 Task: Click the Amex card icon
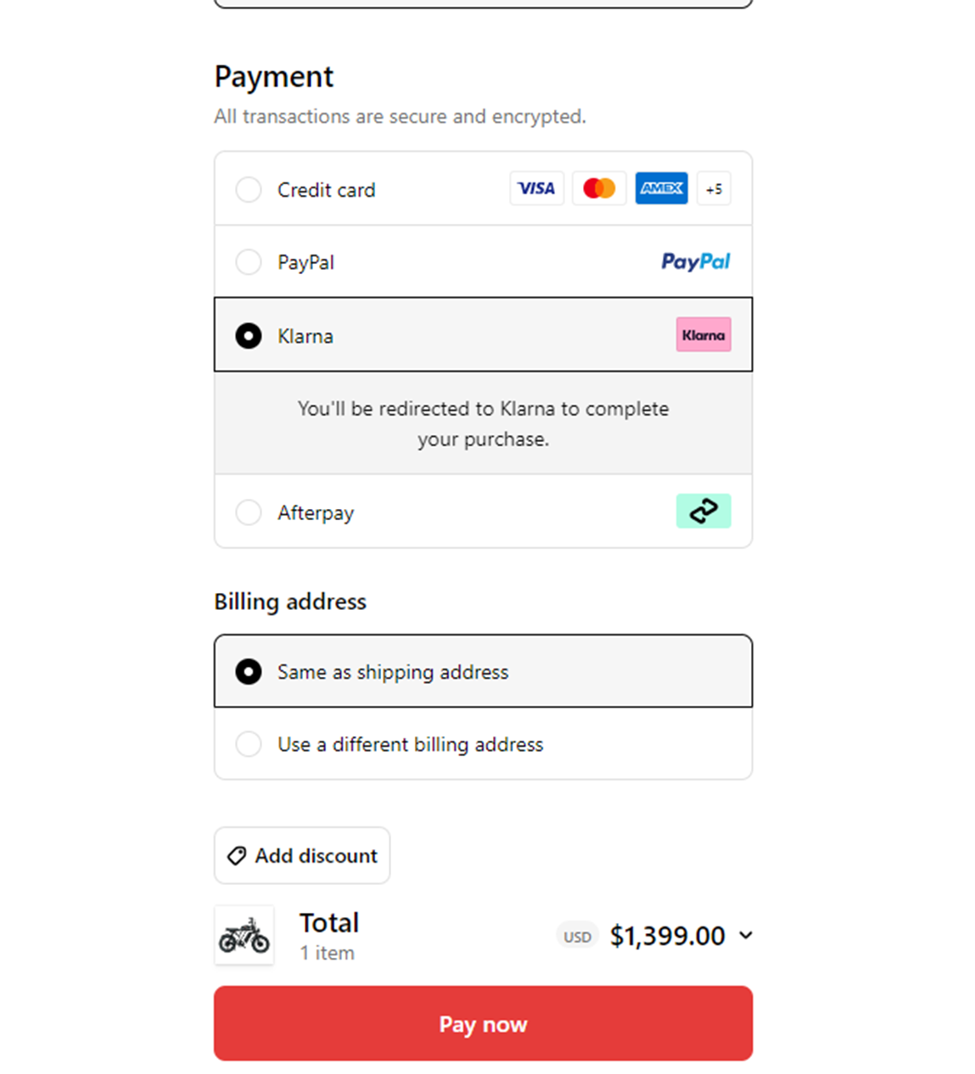tap(661, 188)
